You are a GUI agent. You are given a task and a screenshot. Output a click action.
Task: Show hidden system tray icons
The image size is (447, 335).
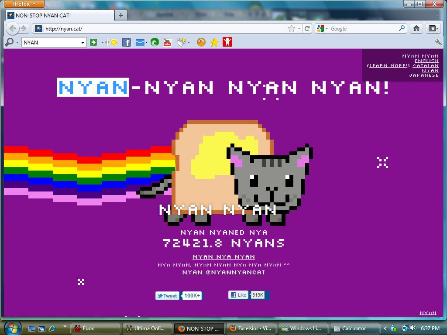click(385, 328)
